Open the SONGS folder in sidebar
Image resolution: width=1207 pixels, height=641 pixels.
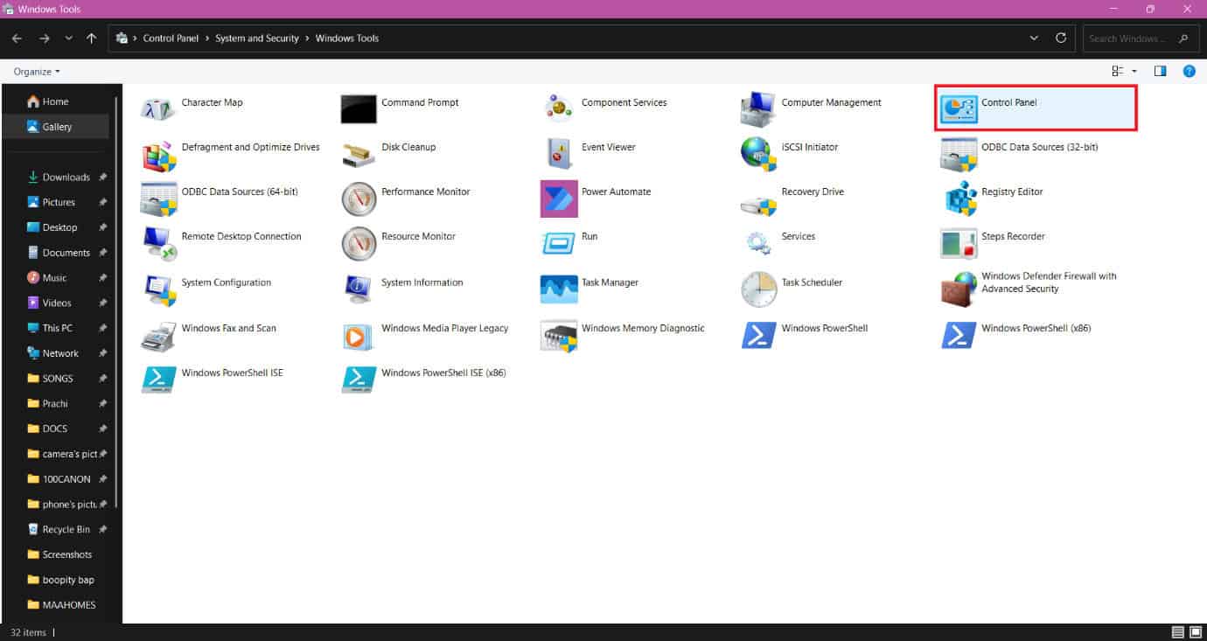(x=56, y=379)
